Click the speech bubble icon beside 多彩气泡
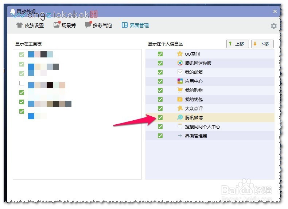This screenshot has width=288, height=209. [88, 25]
